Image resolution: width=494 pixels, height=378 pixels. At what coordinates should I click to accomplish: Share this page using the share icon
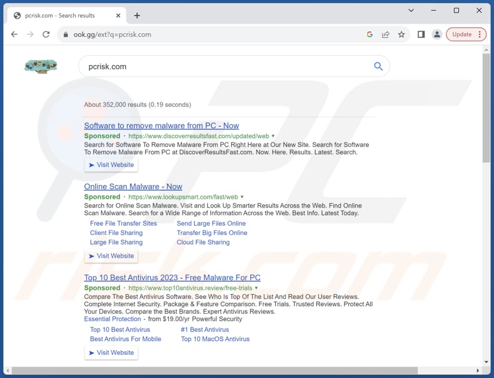click(x=386, y=34)
